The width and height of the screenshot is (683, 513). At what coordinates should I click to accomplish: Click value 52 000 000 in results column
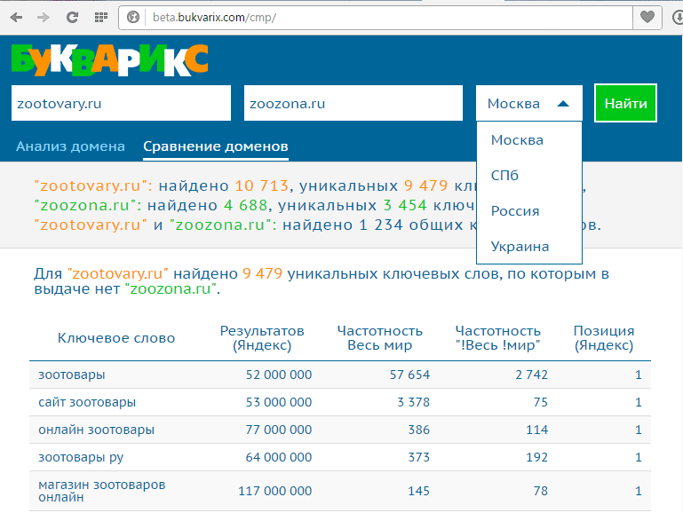tap(279, 375)
